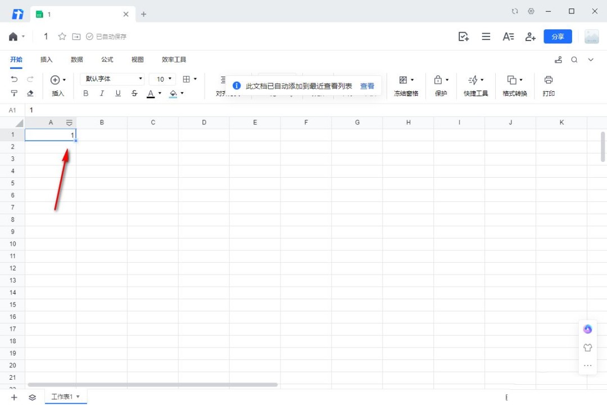
Task: Open the search magnifier icon
Action: point(574,60)
